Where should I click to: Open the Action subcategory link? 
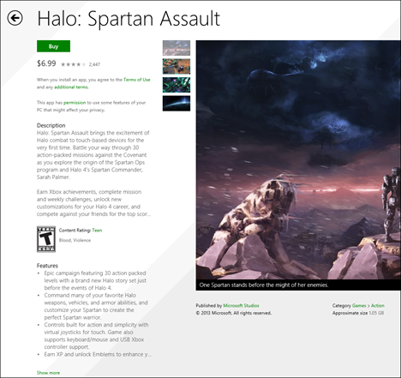click(x=378, y=305)
